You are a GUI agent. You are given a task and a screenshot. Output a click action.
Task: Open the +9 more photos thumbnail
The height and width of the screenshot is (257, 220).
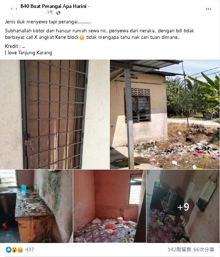click(x=183, y=206)
